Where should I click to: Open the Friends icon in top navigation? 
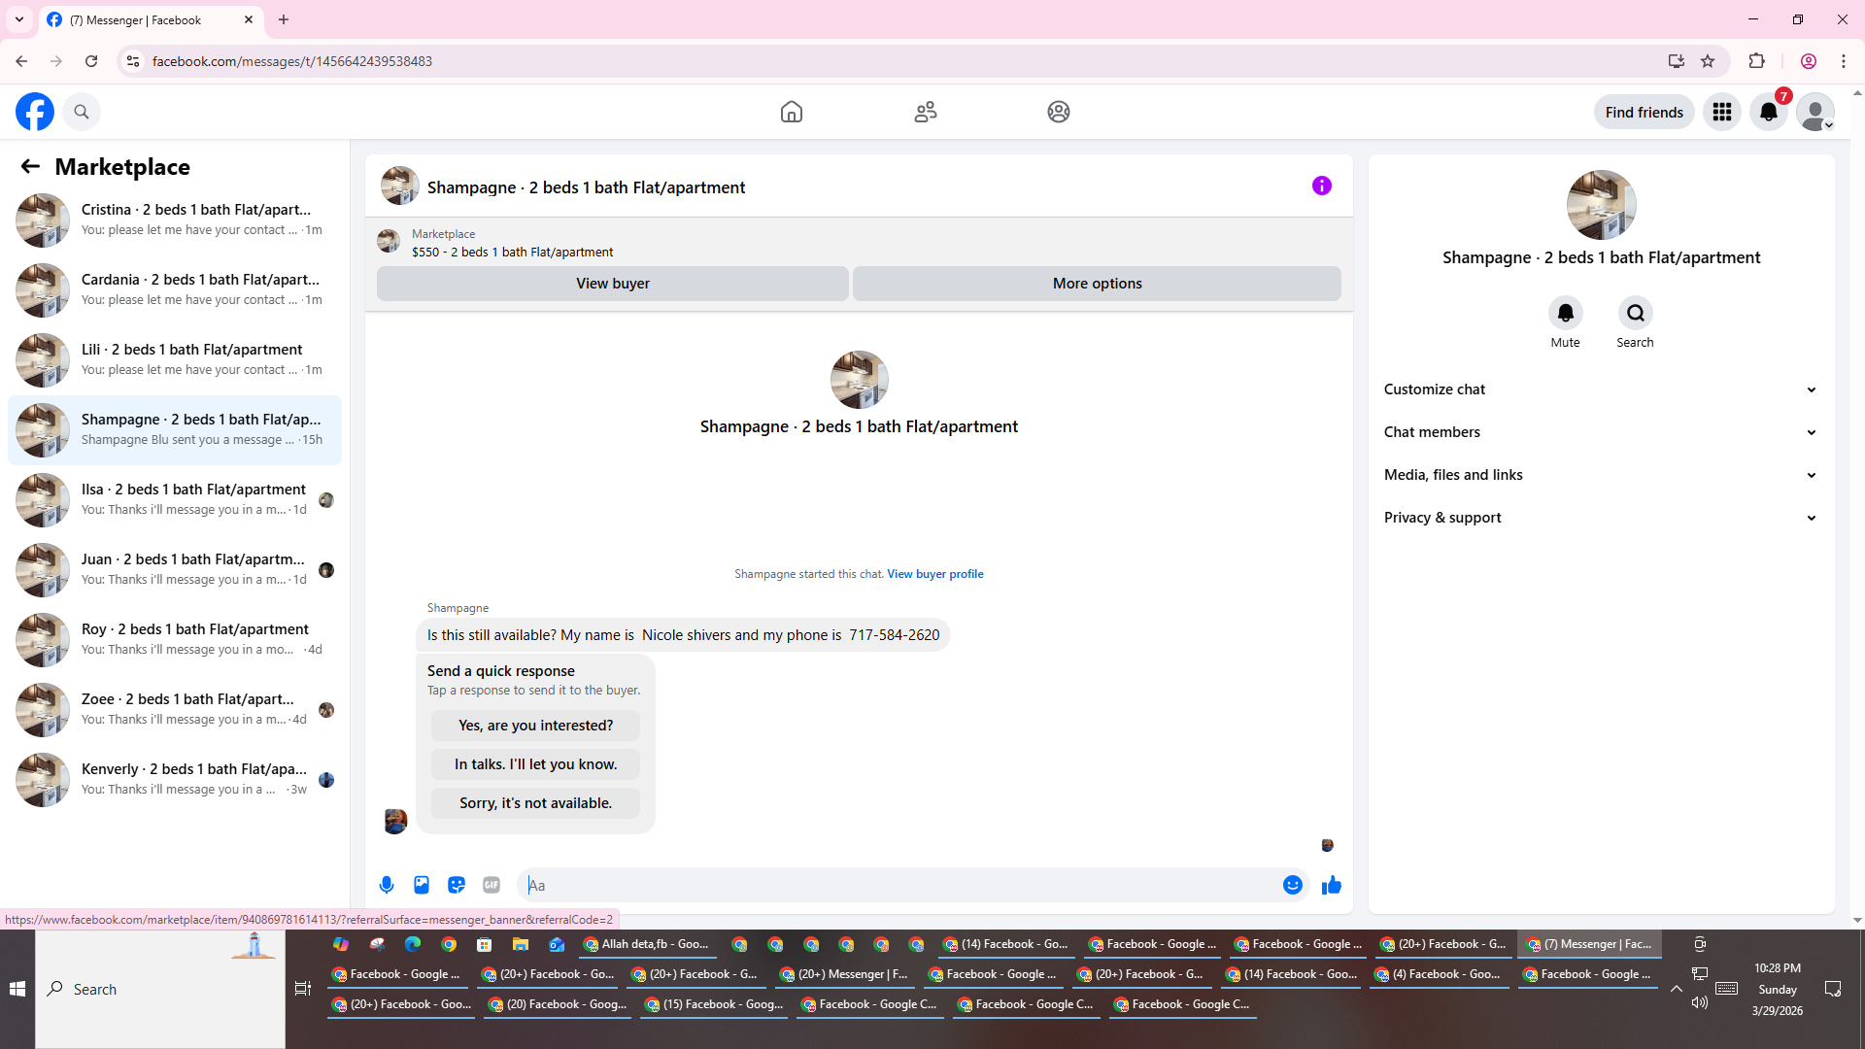tap(926, 112)
